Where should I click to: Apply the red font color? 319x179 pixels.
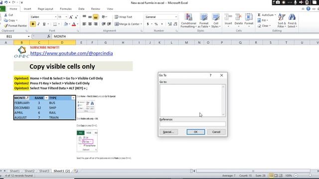(x=74, y=24)
